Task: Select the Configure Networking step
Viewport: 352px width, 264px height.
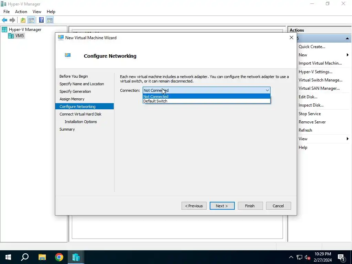Action: pyautogui.click(x=85, y=107)
